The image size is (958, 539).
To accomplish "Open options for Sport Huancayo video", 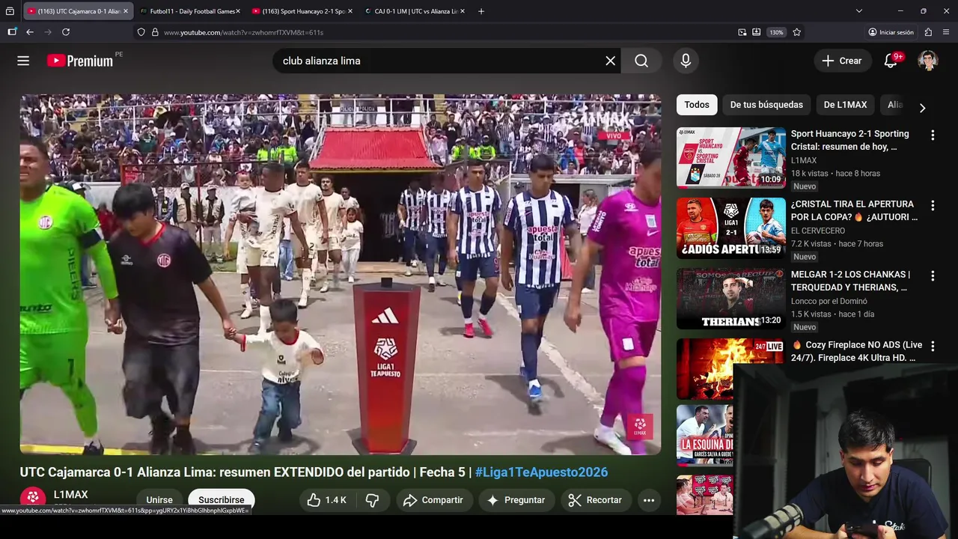I will [933, 135].
